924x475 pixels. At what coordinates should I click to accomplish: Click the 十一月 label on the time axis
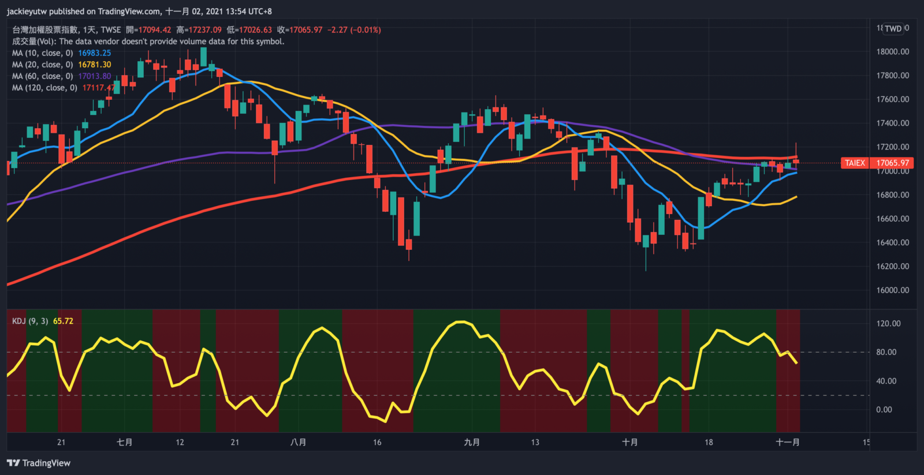click(787, 442)
